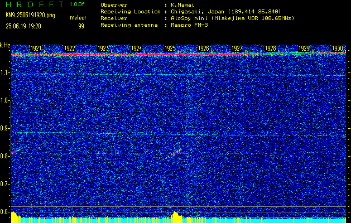Click the 1929 time marker label
The width and height of the screenshot is (351, 223).
pyautogui.click(x=304, y=49)
